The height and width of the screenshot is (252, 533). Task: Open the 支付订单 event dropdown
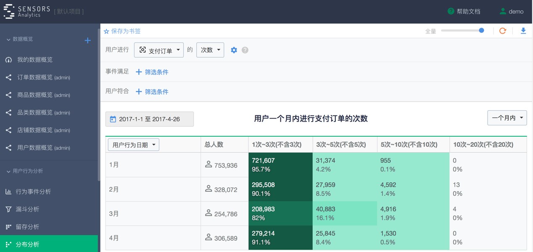point(159,50)
